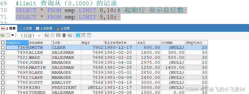Open the 1 结果 tab

(9, 28)
